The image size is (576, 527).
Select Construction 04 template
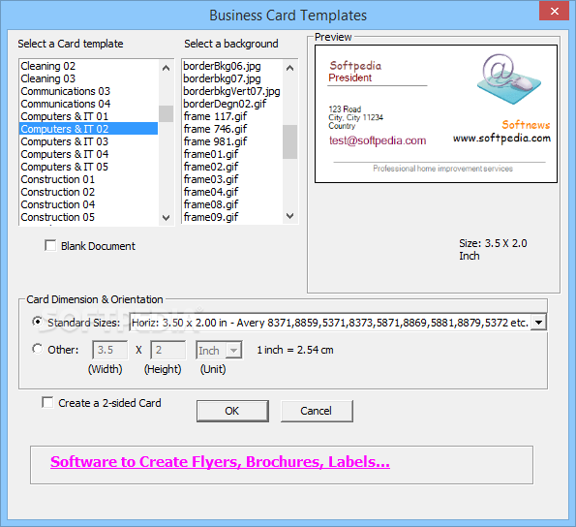pos(88,204)
